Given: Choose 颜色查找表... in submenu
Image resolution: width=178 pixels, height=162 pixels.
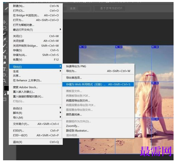Looking at the screenshot, I should [98, 114].
